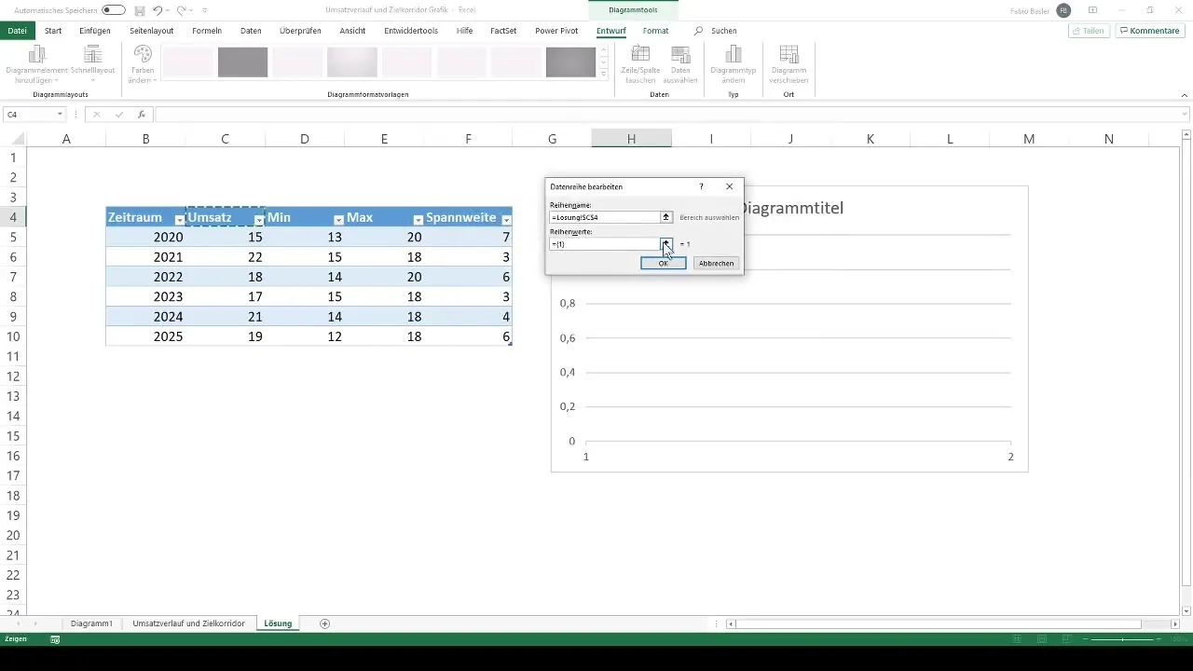
Task: Click the Reihenname input field
Action: [x=605, y=217]
